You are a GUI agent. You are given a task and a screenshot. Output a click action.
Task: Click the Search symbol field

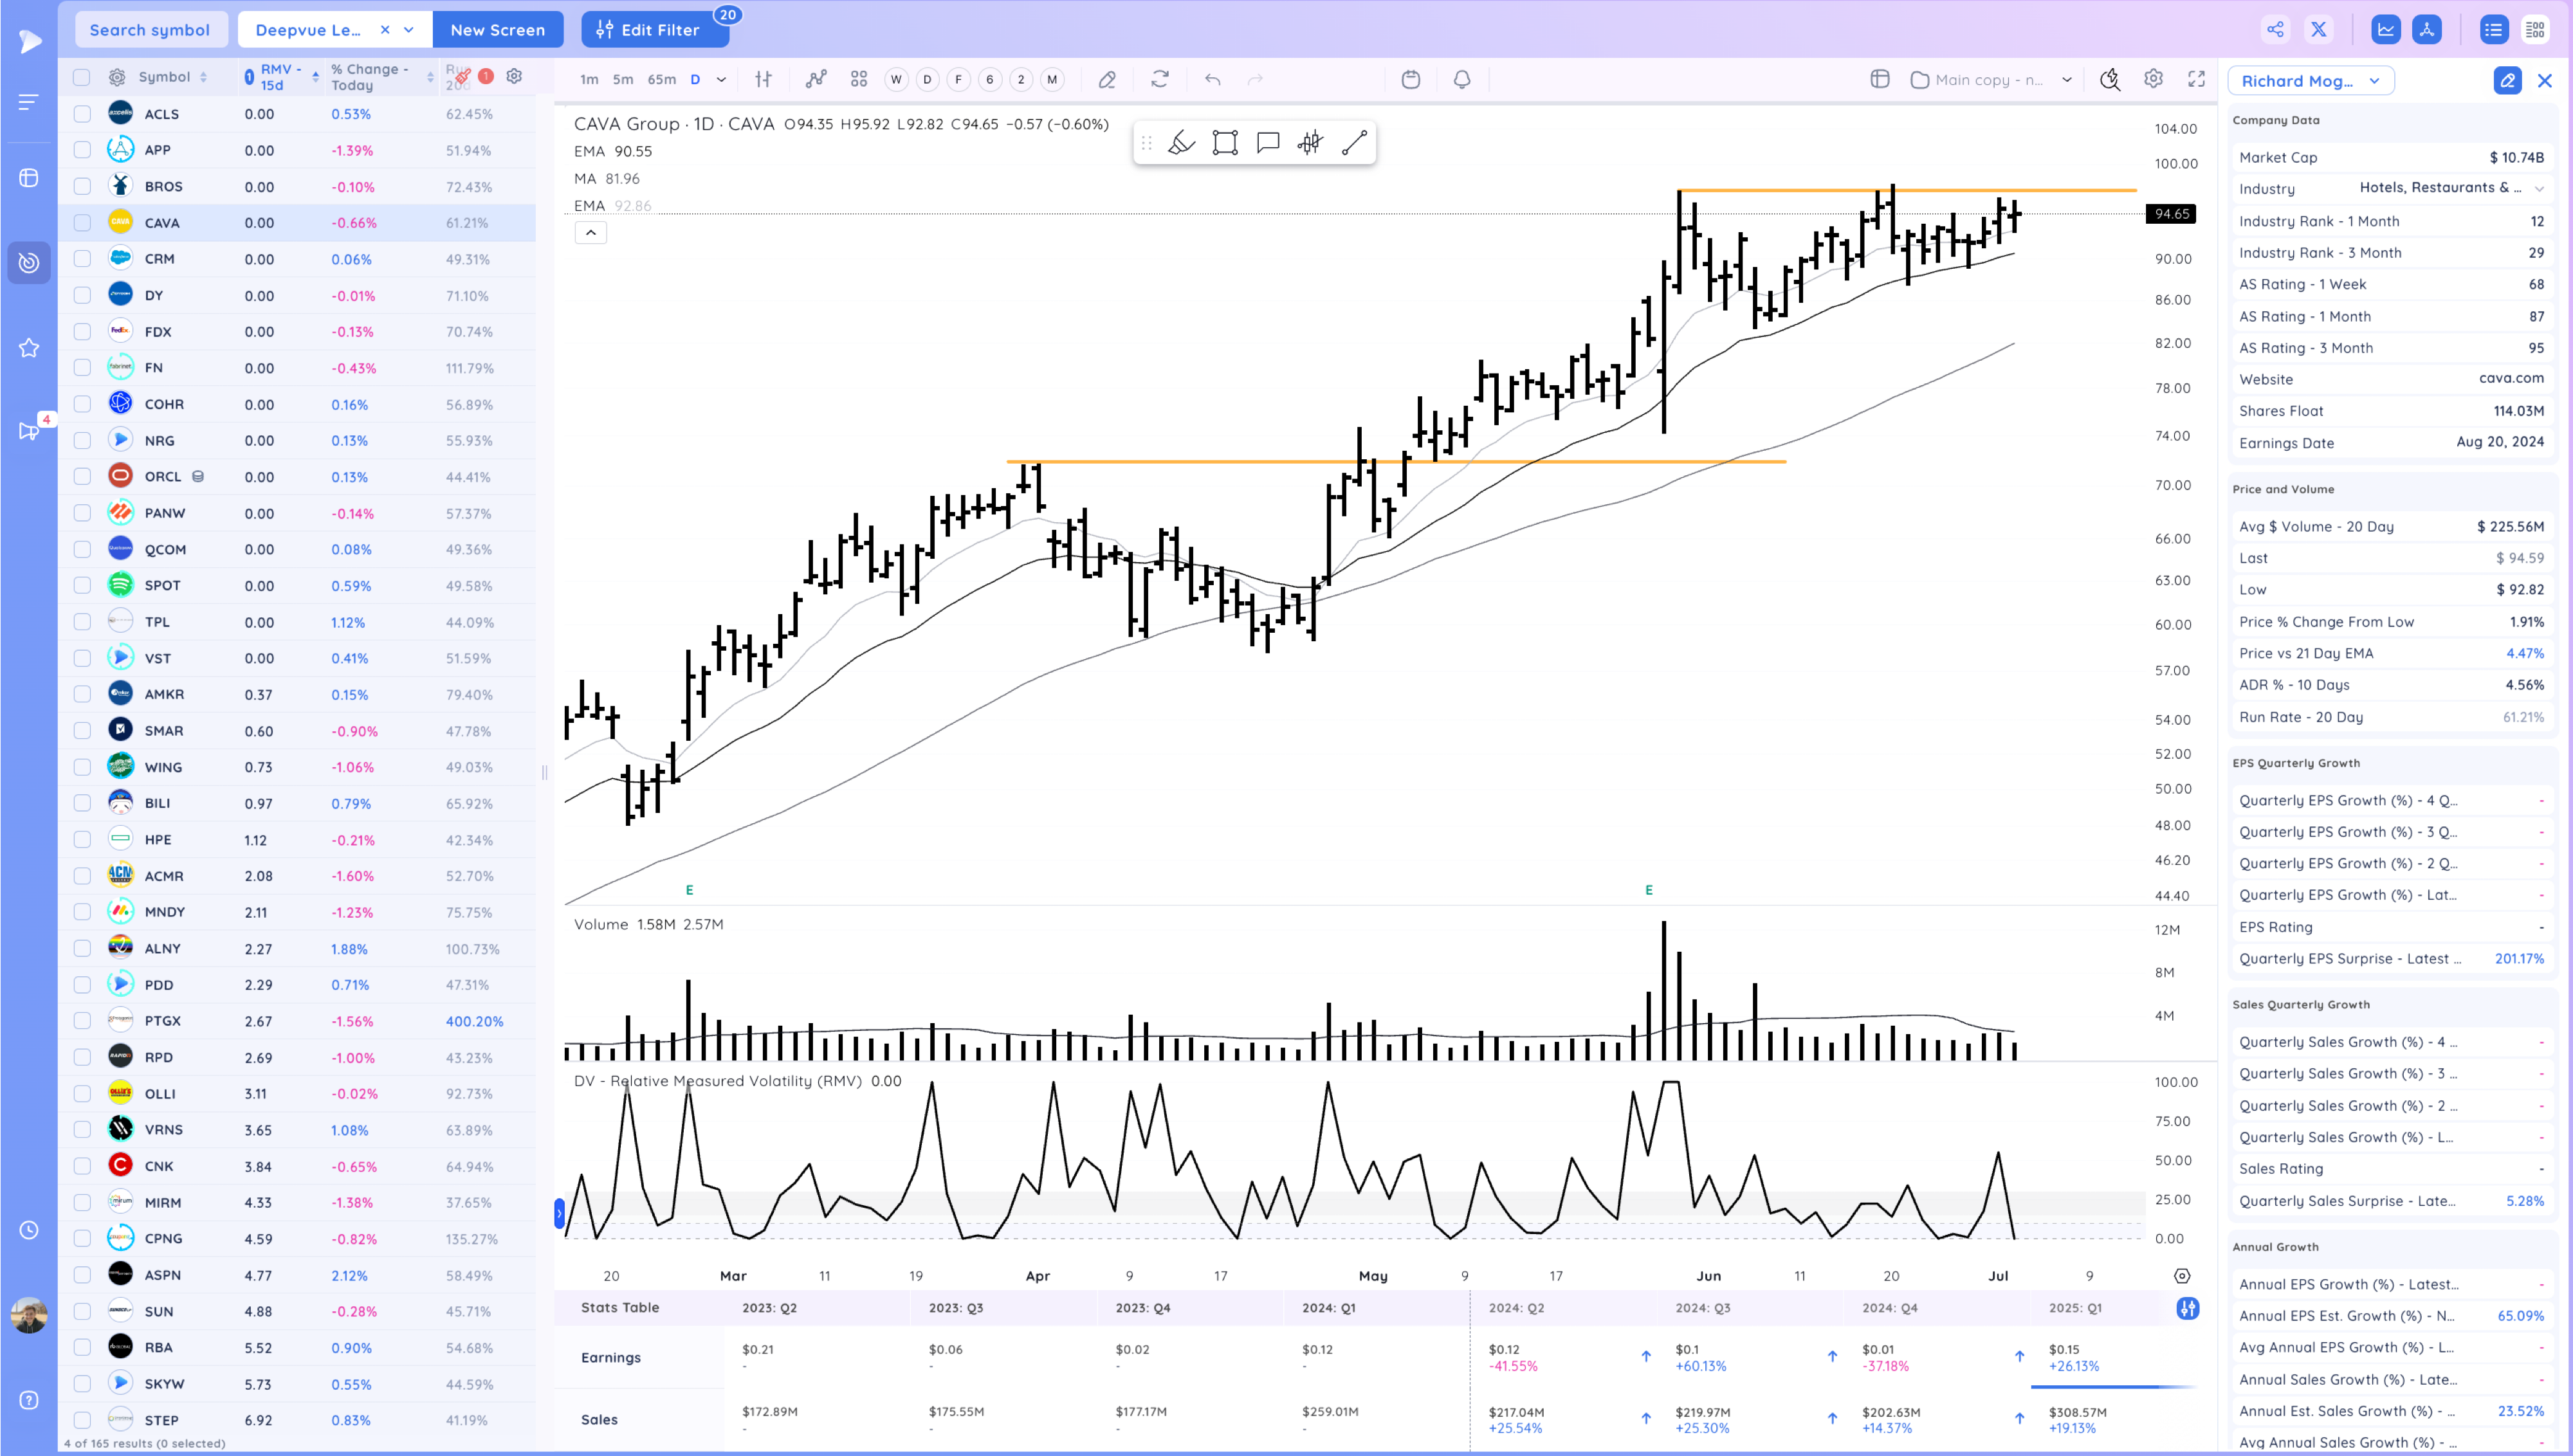tap(150, 29)
